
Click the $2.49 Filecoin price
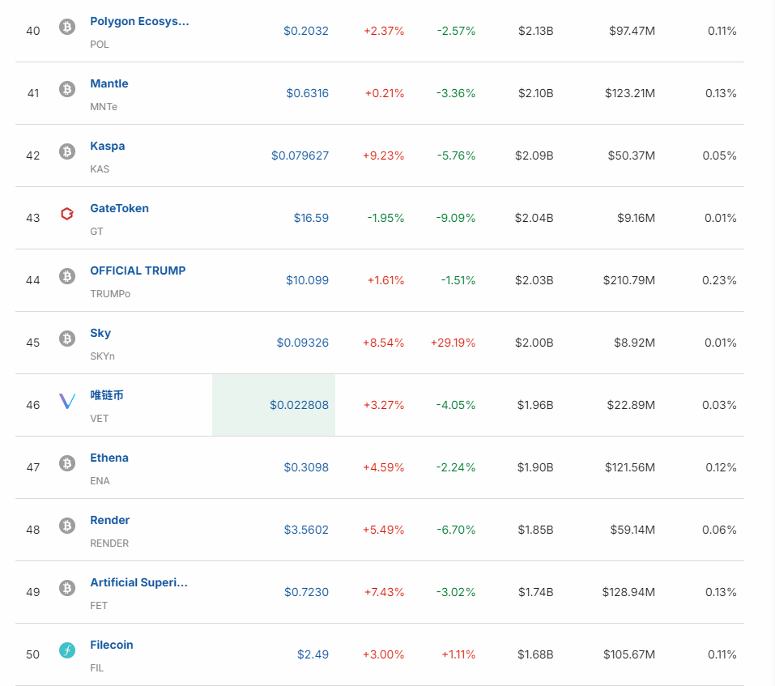point(313,654)
